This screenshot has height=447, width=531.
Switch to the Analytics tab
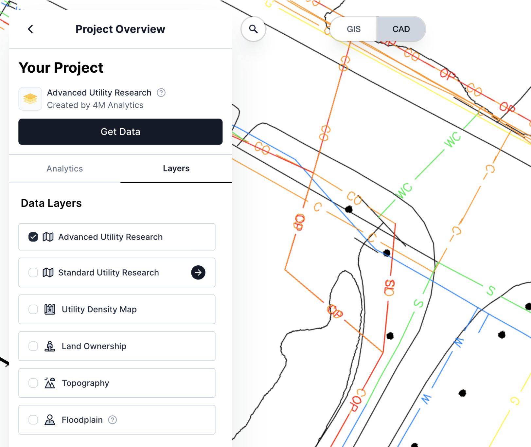pyautogui.click(x=64, y=169)
